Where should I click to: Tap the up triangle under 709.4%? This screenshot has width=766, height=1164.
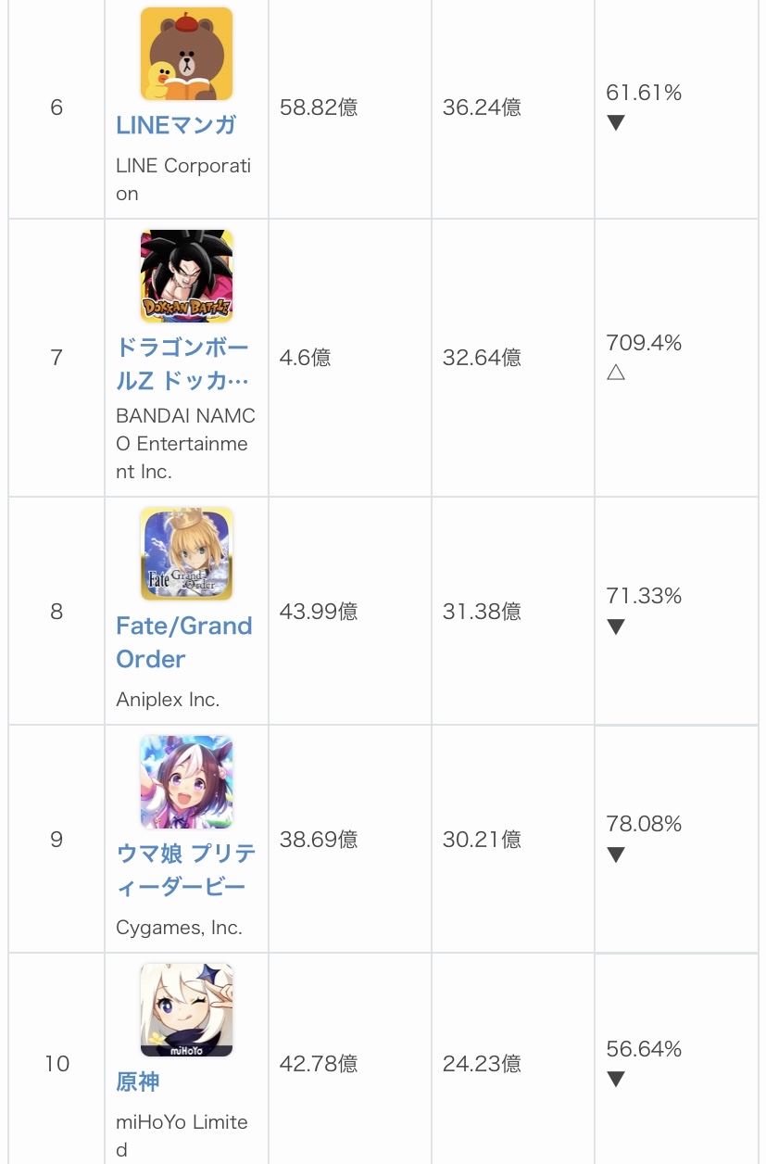616,373
